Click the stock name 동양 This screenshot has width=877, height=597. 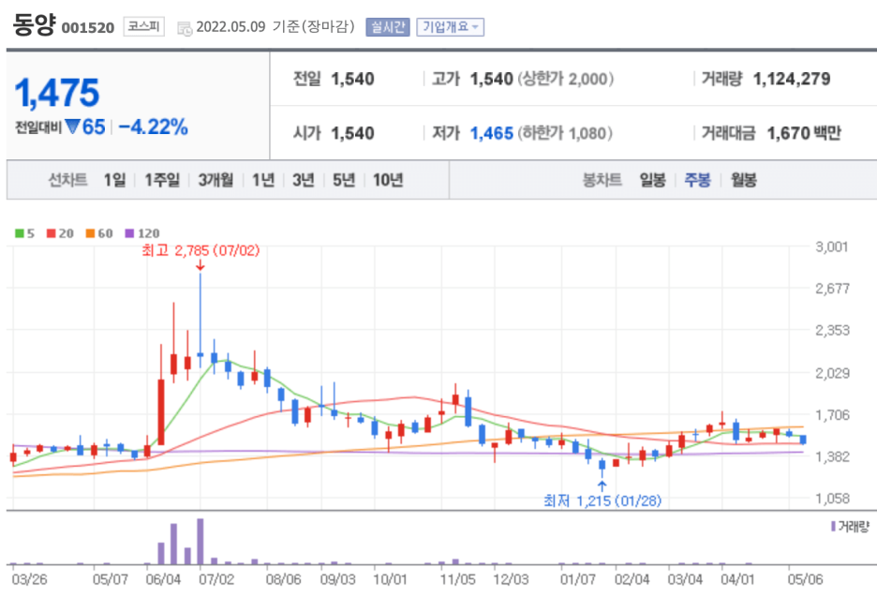click(x=34, y=24)
